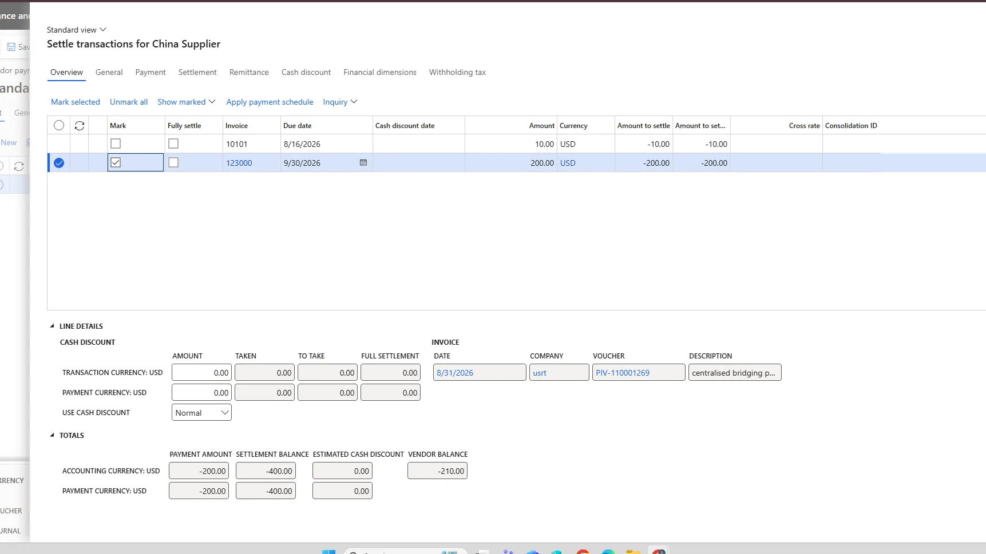Click the invoice date 8/31/2026 field
Screen dimensions: 986x554
coord(480,373)
